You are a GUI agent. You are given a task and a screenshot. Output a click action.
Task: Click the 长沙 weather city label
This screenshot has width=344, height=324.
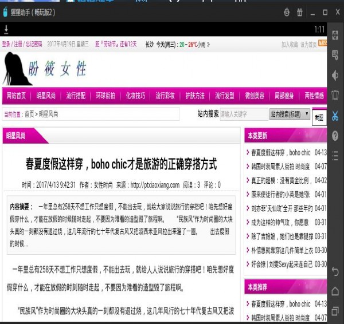150,45
